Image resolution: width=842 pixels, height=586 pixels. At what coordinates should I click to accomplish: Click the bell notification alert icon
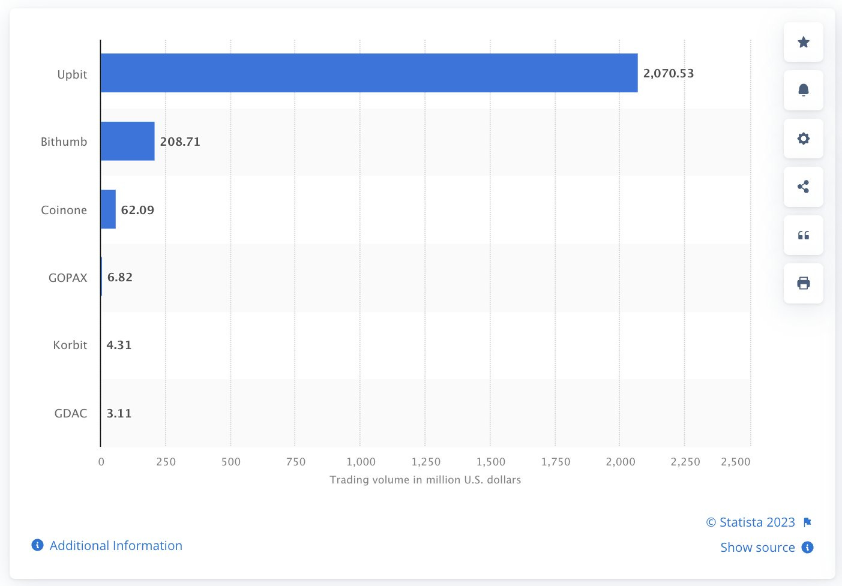pyautogui.click(x=803, y=90)
